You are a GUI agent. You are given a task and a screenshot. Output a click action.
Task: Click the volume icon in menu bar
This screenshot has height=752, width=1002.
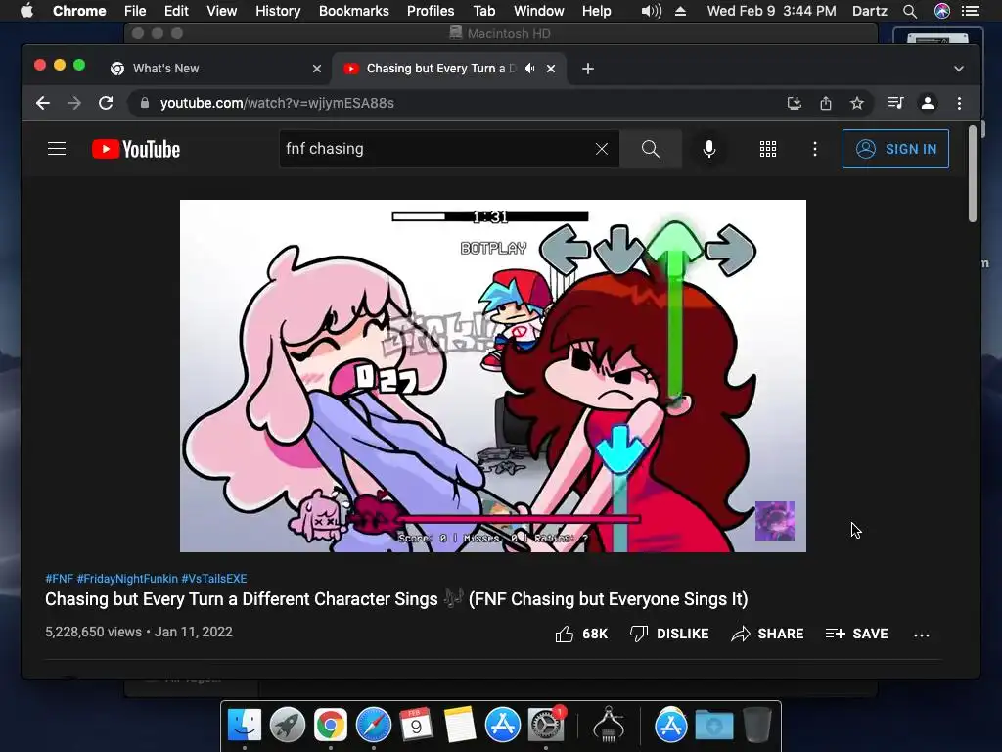tap(651, 11)
